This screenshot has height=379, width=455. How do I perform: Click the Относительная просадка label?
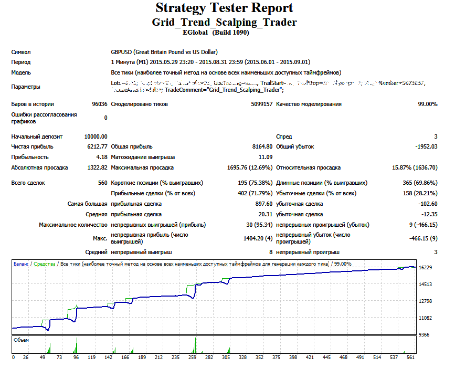coord(308,167)
